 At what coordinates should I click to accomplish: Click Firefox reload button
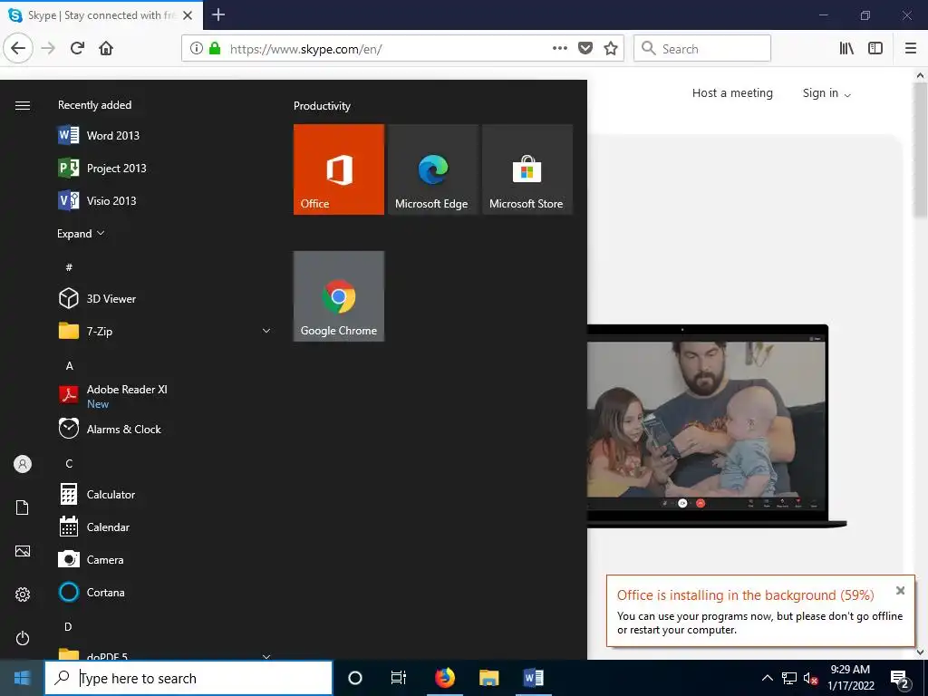[x=77, y=48]
